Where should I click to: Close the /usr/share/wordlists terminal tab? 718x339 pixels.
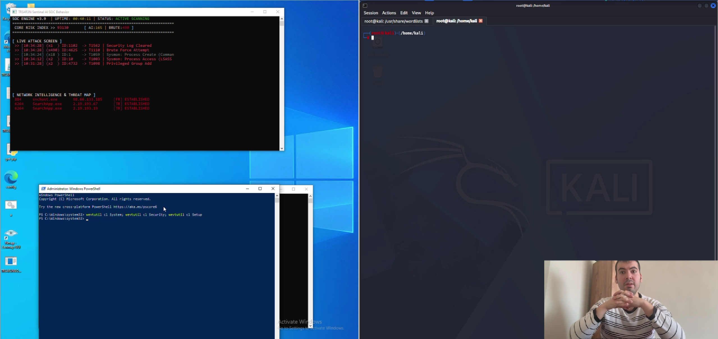click(x=426, y=21)
